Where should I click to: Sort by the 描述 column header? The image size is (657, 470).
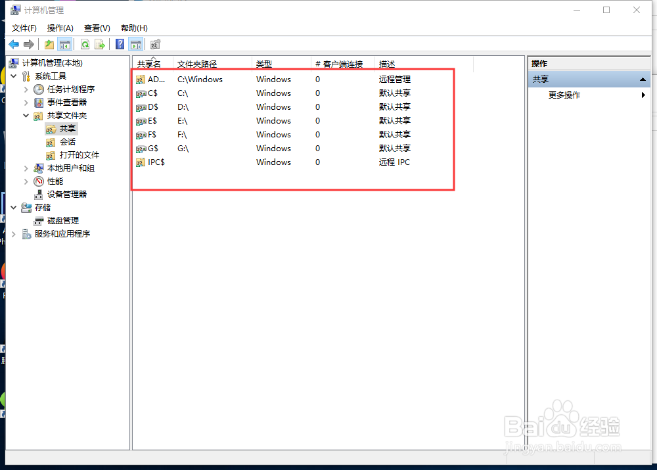(x=424, y=64)
